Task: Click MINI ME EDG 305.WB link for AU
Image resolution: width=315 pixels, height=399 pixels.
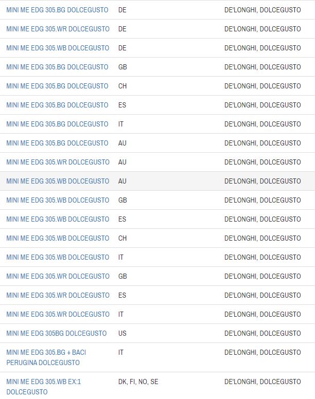Action: (x=58, y=181)
